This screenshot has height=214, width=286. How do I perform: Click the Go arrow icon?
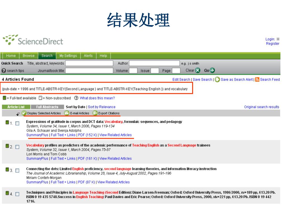[x=212, y=70]
